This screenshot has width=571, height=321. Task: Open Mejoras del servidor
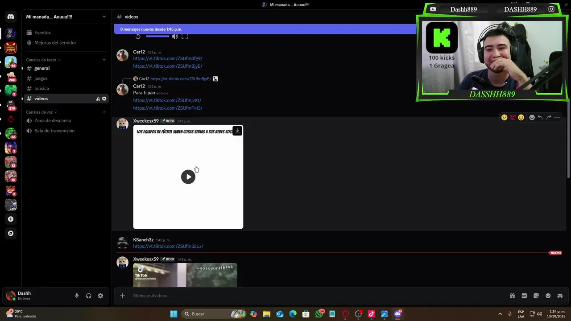(66, 43)
